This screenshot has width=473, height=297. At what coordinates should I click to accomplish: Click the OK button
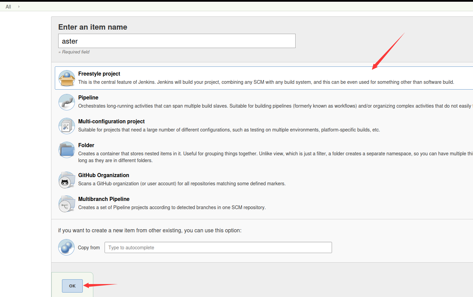click(x=72, y=286)
